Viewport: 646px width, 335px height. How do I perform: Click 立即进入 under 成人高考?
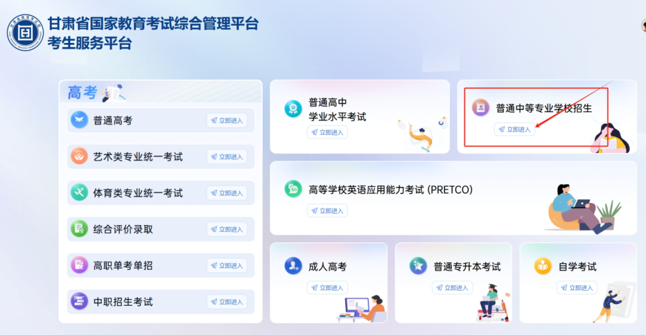tap(327, 288)
